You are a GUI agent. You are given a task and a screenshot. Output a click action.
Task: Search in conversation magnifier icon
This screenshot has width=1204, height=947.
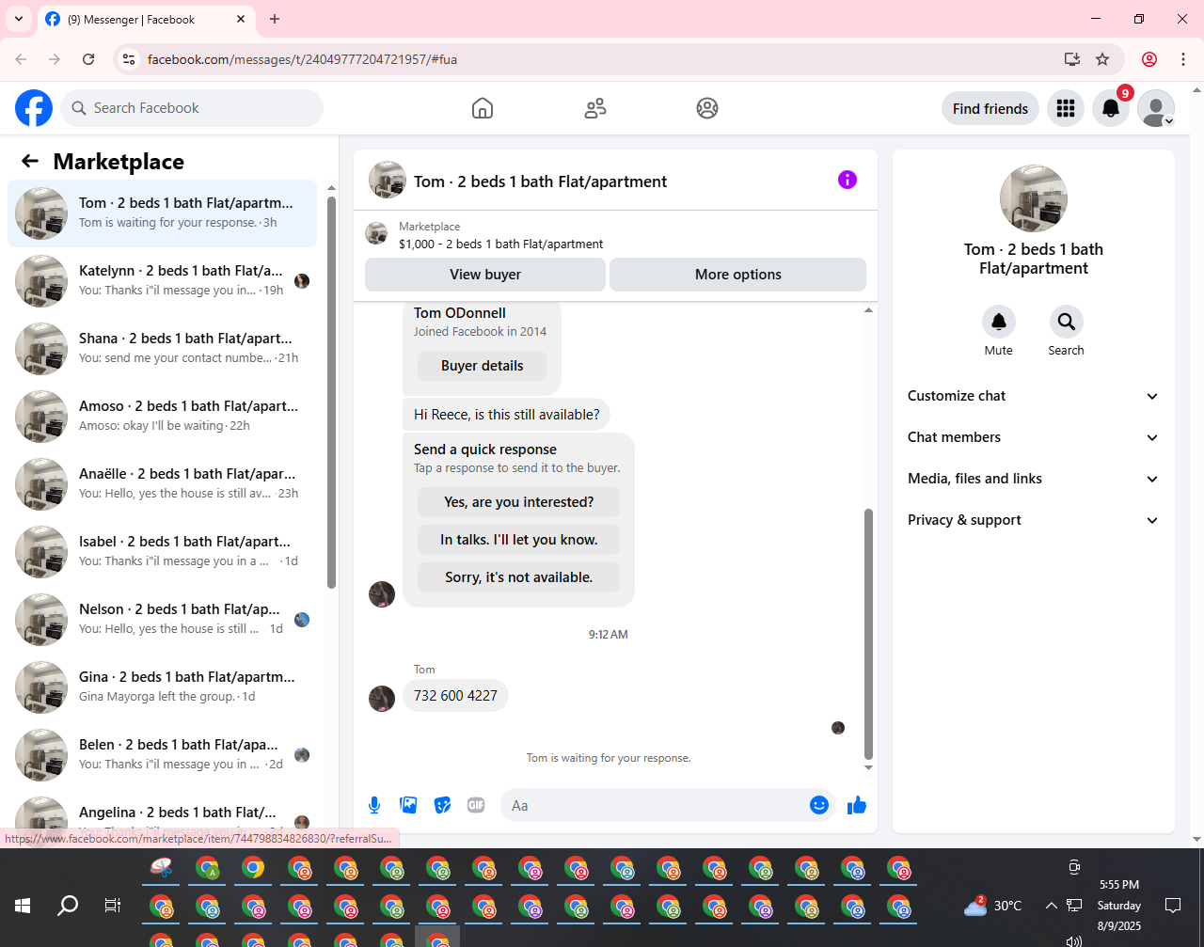tap(1067, 322)
